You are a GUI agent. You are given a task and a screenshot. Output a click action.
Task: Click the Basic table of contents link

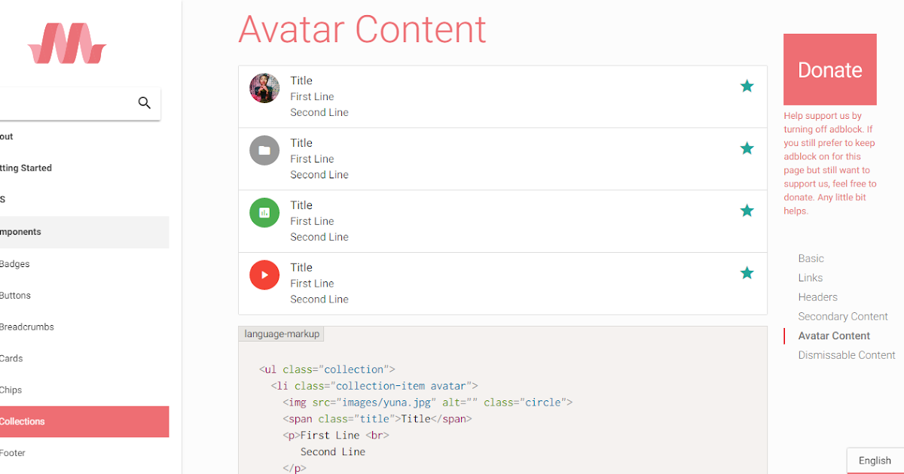811,259
